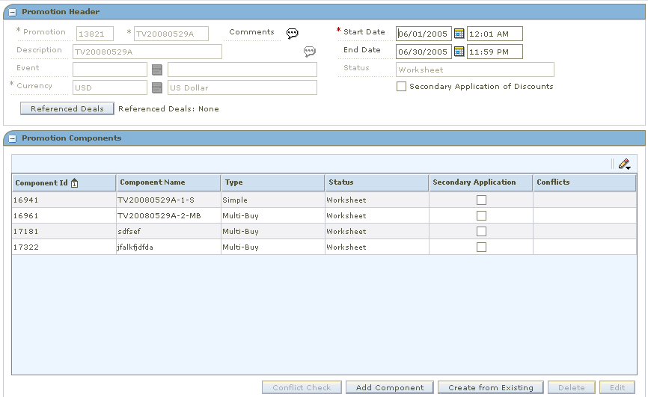Click the Promotion ID field 13821
The width and height of the screenshot is (648, 397).
tap(95, 34)
